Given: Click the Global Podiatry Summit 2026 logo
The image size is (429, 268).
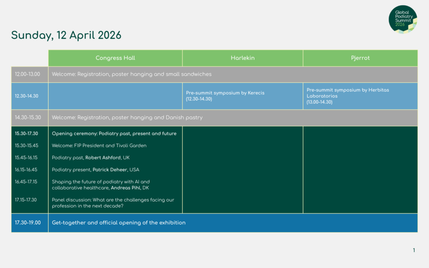Looking at the screenshot, I should coord(403,19).
